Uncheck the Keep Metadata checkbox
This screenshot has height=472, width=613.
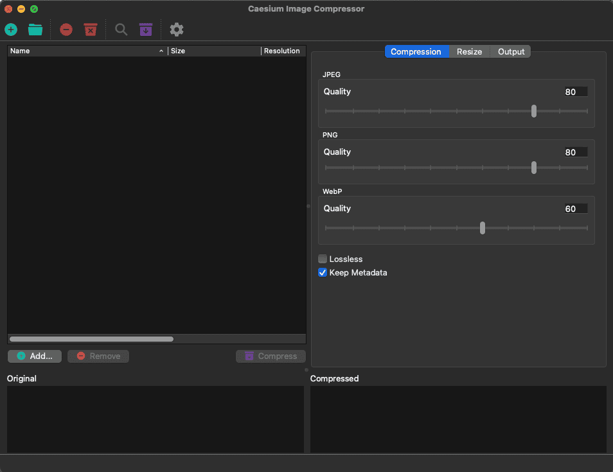323,272
